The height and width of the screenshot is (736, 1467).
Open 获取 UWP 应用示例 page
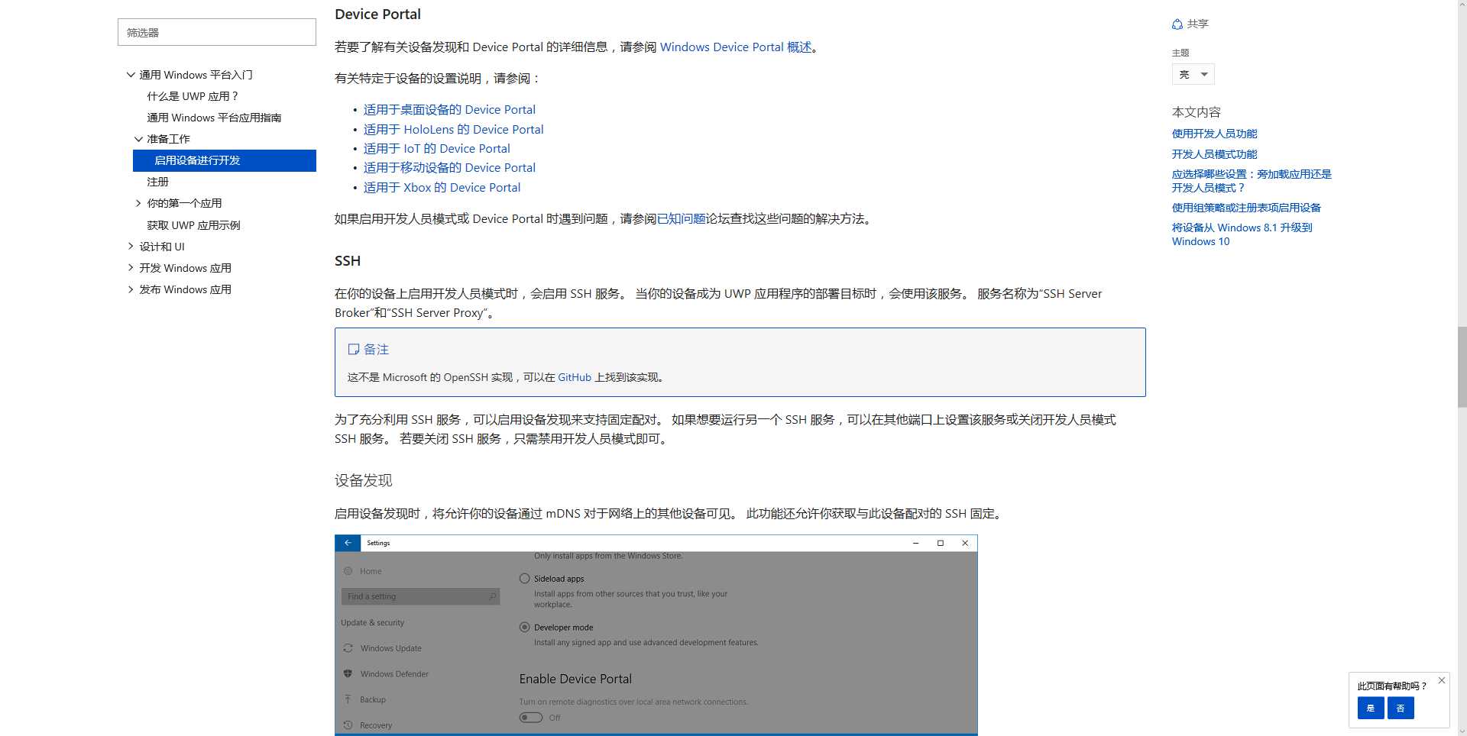click(193, 225)
